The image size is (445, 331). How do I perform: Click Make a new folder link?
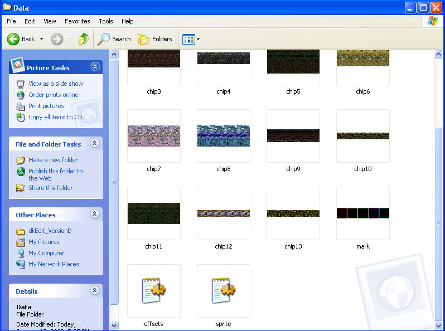pyautogui.click(x=53, y=160)
